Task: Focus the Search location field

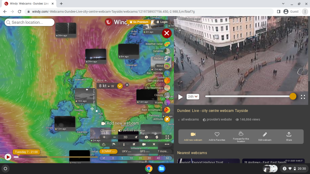Action: tap(29, 22)
